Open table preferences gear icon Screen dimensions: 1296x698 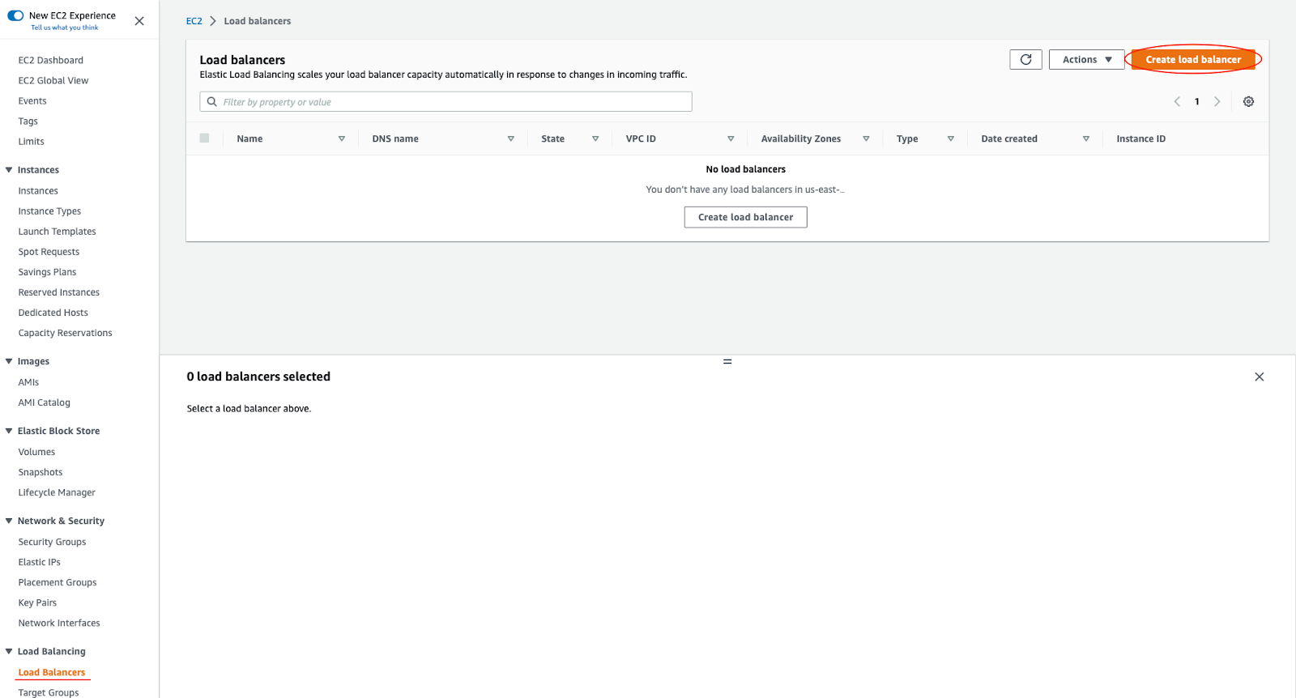[x=1248, y=102]
